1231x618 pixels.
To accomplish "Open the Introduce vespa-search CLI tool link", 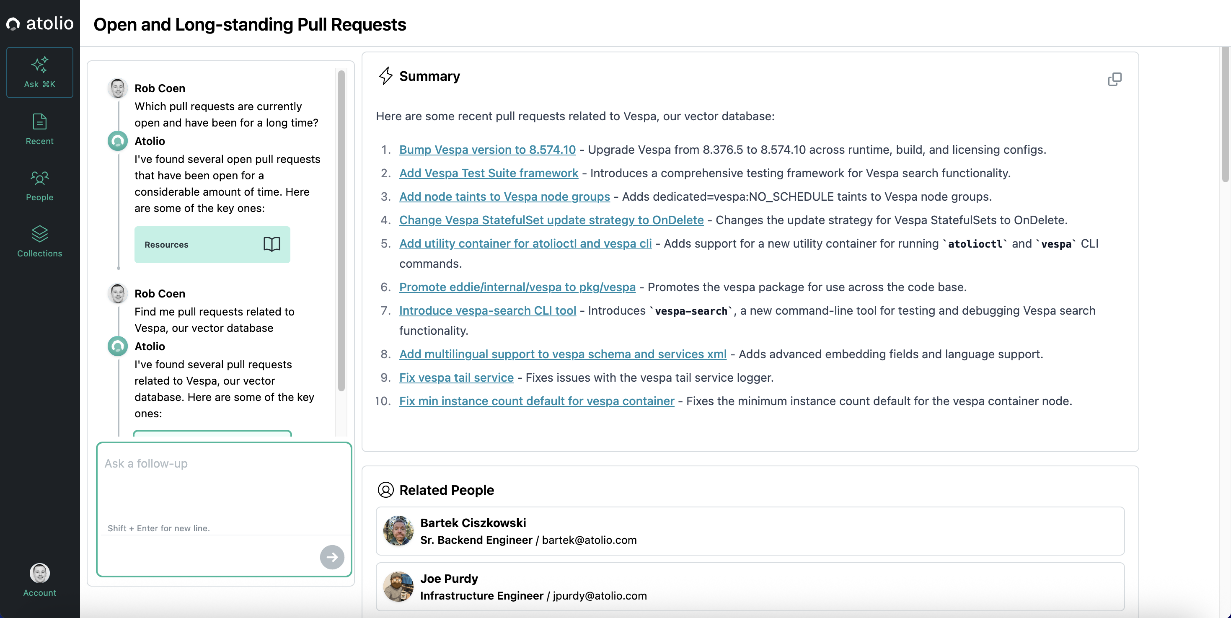I will 487,310.
